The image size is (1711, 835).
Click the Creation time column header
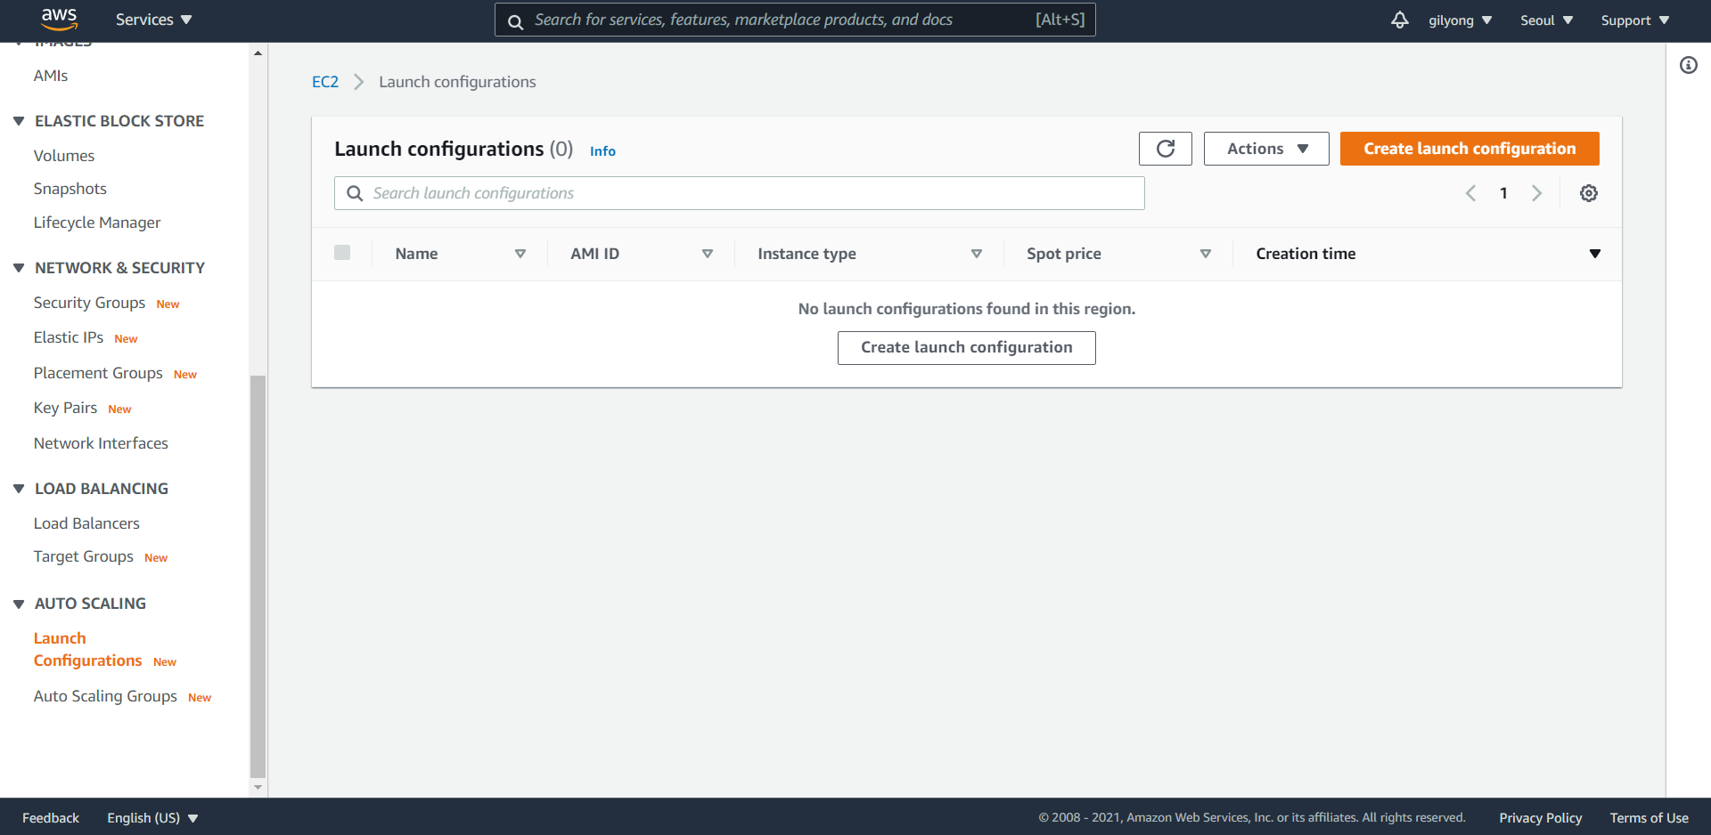click(x=1306, y=254)
